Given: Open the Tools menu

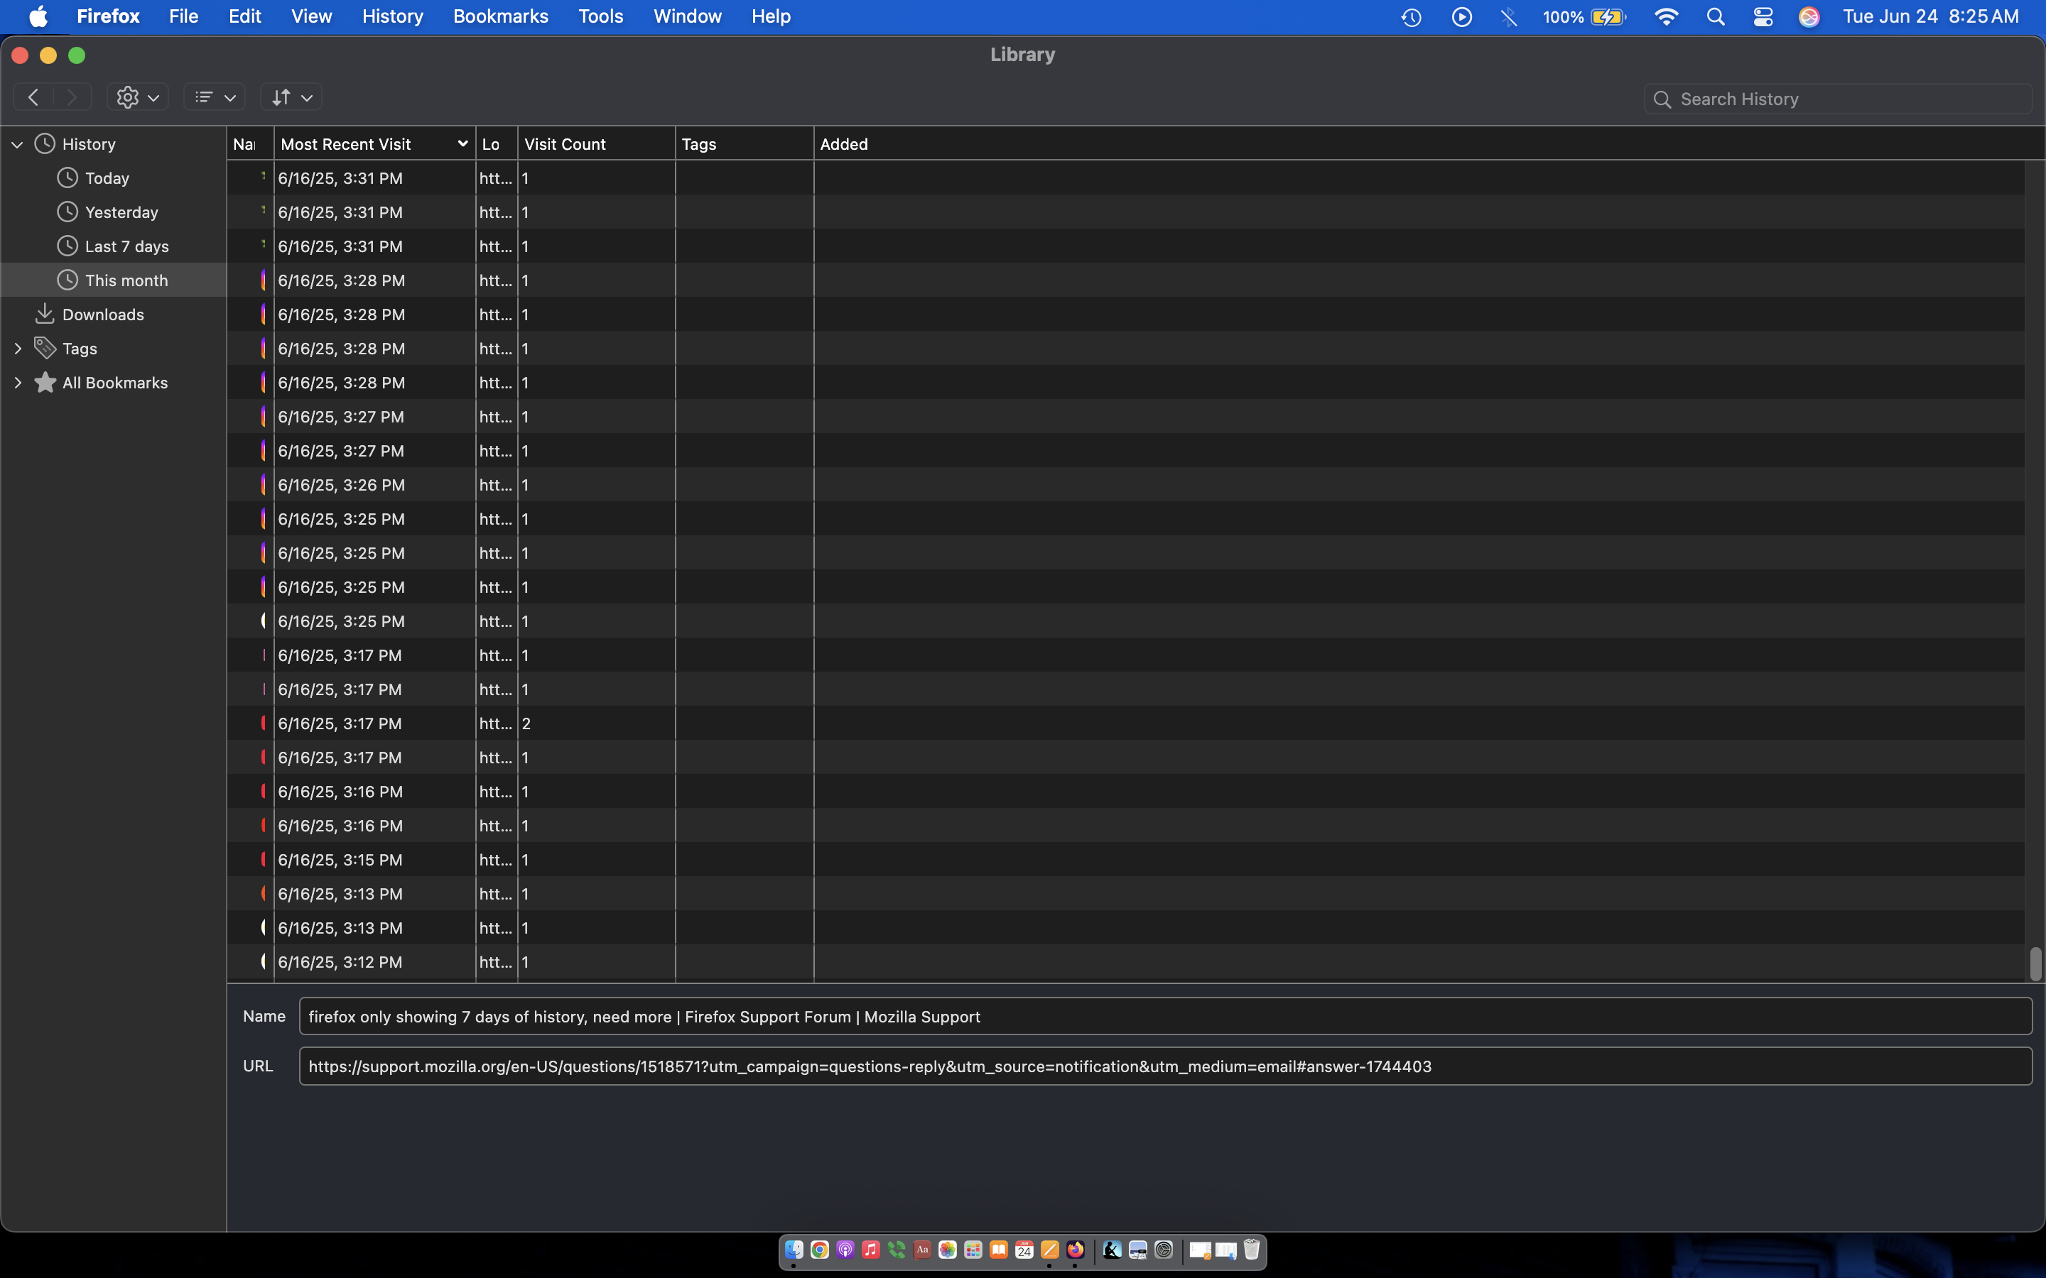Looking at the screenshot, I should [x=600, y=17].
